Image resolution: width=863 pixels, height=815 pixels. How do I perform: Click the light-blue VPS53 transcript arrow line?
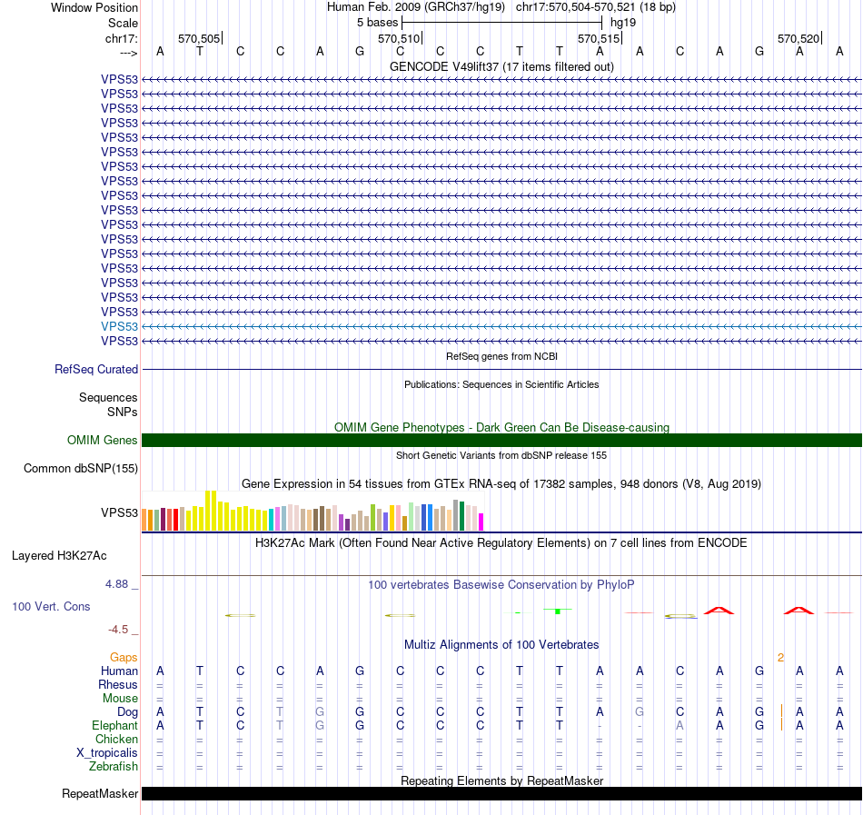tap(501, 326)
